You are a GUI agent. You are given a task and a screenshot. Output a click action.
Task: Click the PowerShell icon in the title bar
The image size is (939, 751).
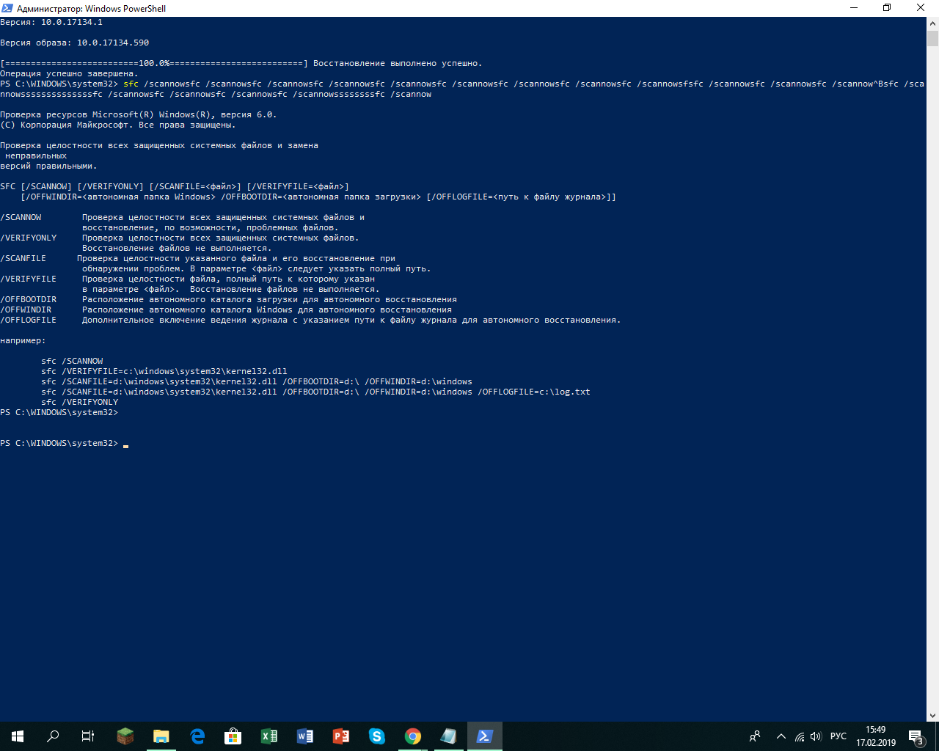click(x=7, y=8)
